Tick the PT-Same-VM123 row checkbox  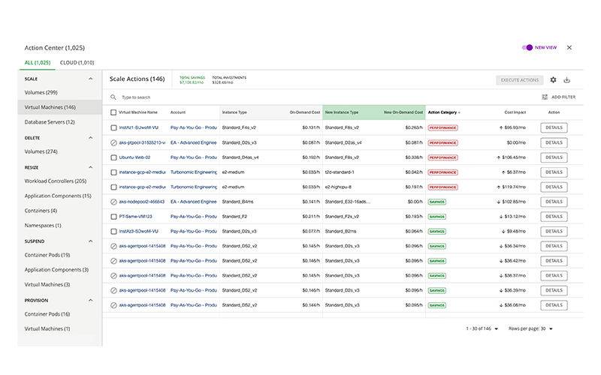click(x=113, y=216)
